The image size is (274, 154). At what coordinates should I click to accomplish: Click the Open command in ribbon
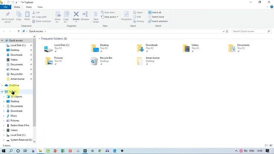[139, 12]
